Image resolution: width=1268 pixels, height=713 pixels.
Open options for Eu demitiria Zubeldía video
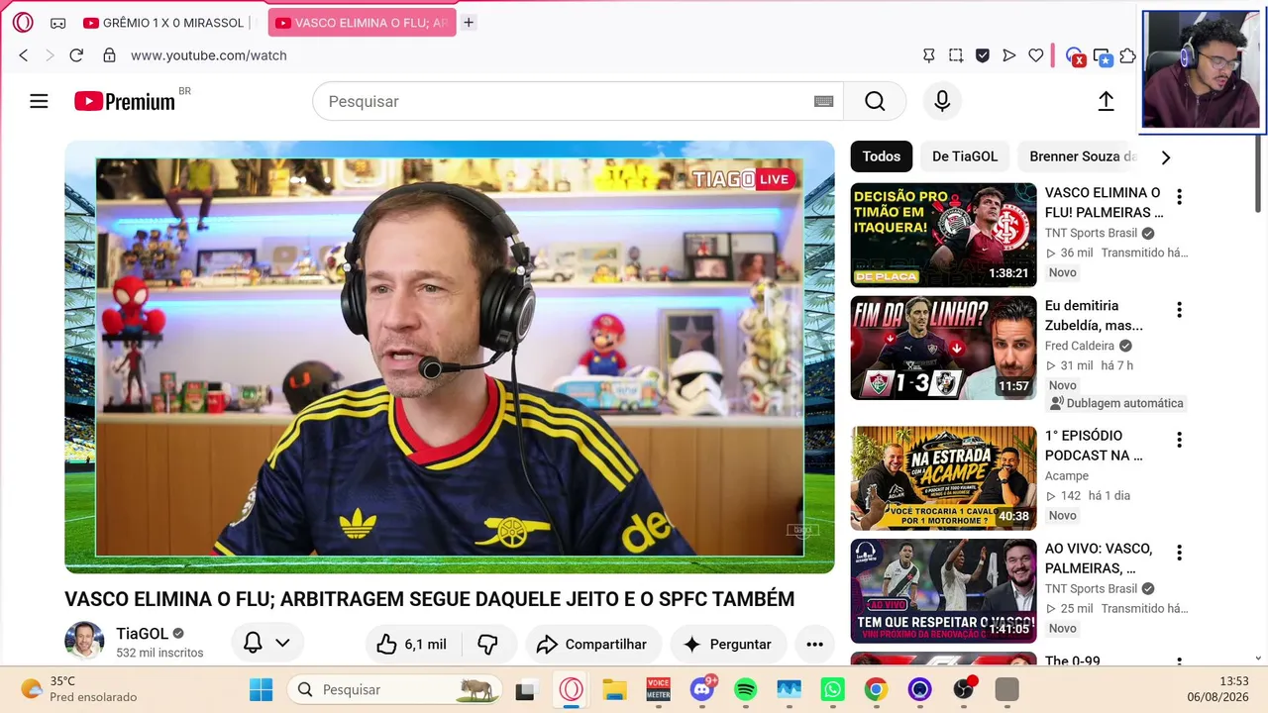(x=1179, y=309)
